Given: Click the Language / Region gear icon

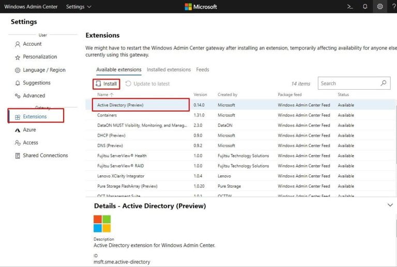Looking at the screenshot, I should click(x=18, y=70).
